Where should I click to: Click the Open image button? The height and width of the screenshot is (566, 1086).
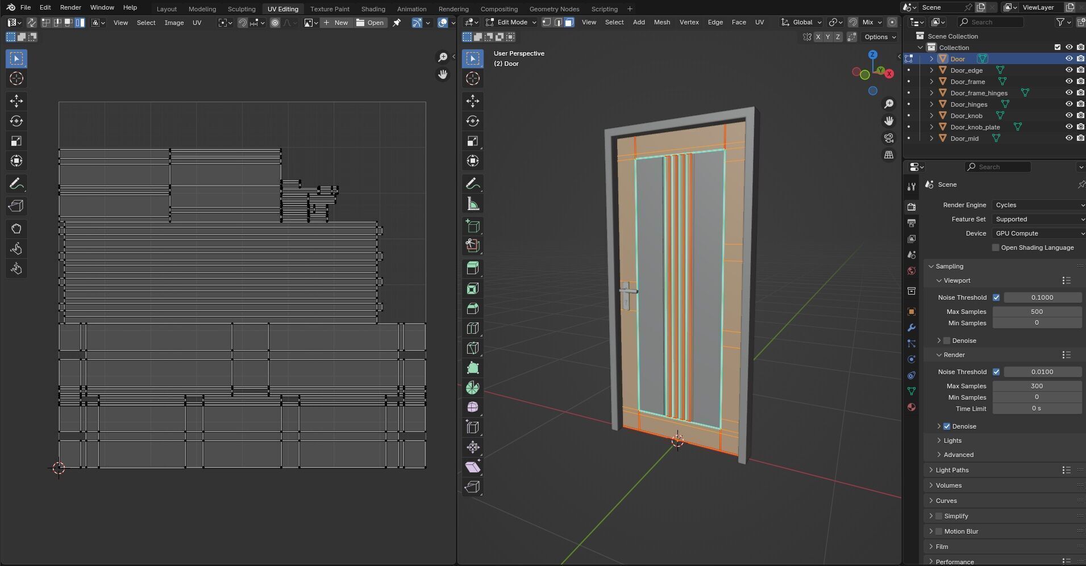click(x=370, y=23)
